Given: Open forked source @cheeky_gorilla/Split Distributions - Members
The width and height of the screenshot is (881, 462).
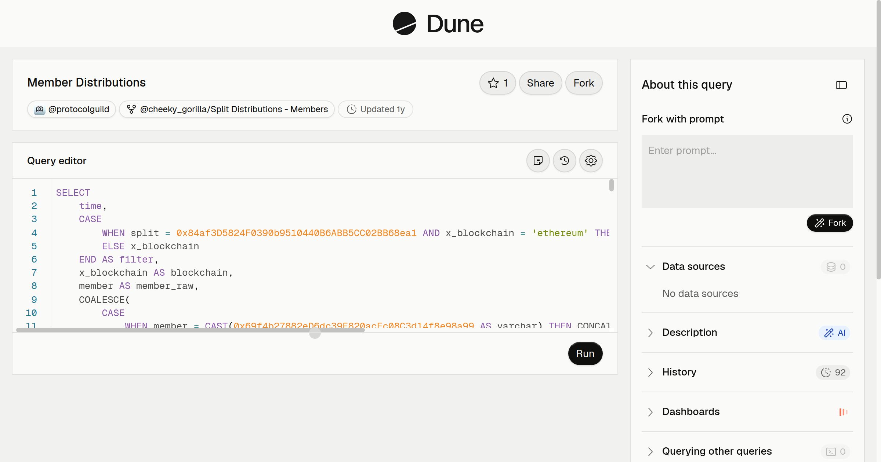Looking at the screenshot, I should [227, 109].
